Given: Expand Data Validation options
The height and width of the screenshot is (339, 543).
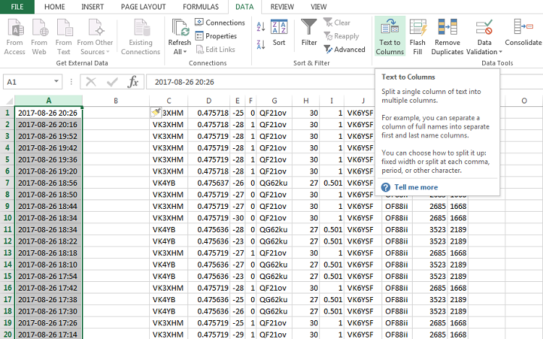Looking at the screenshot, I should point(484,51).
